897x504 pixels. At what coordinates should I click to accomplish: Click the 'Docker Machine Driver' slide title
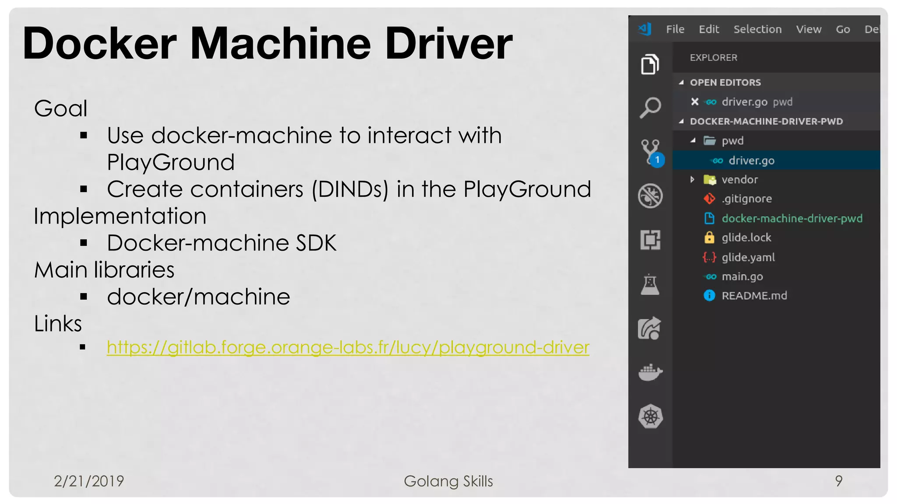coord(267,43)
